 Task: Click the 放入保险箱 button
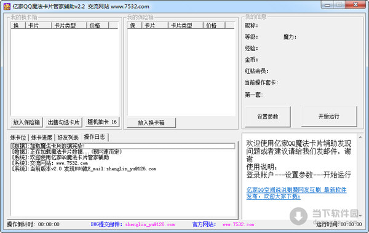pyautogui.click(x=26, y=122)
